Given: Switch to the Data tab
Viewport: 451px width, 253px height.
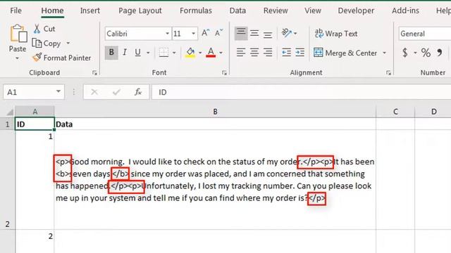Looking at the screenshot, I should [x=237, y=11].
